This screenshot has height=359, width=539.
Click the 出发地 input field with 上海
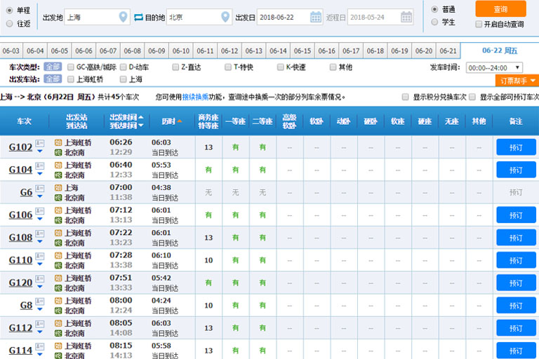97,17
